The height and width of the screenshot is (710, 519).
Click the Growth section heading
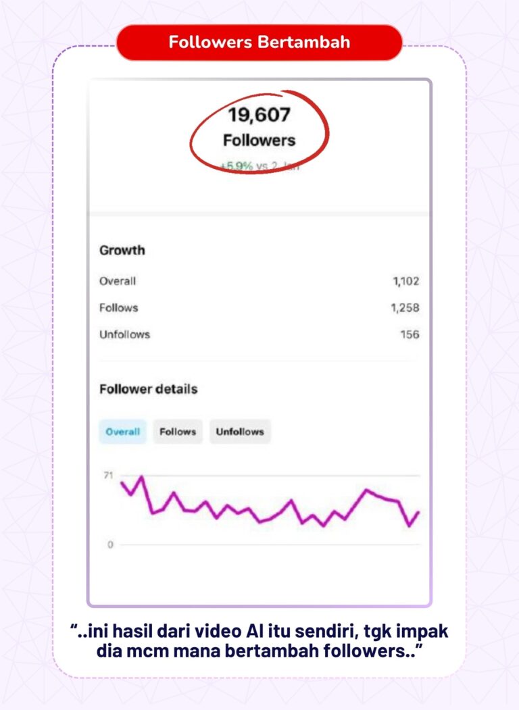tap(122, 250)
